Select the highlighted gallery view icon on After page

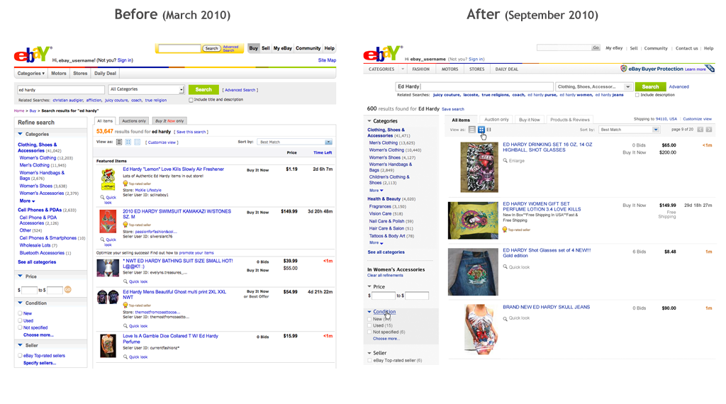click(x=481, y=130)
